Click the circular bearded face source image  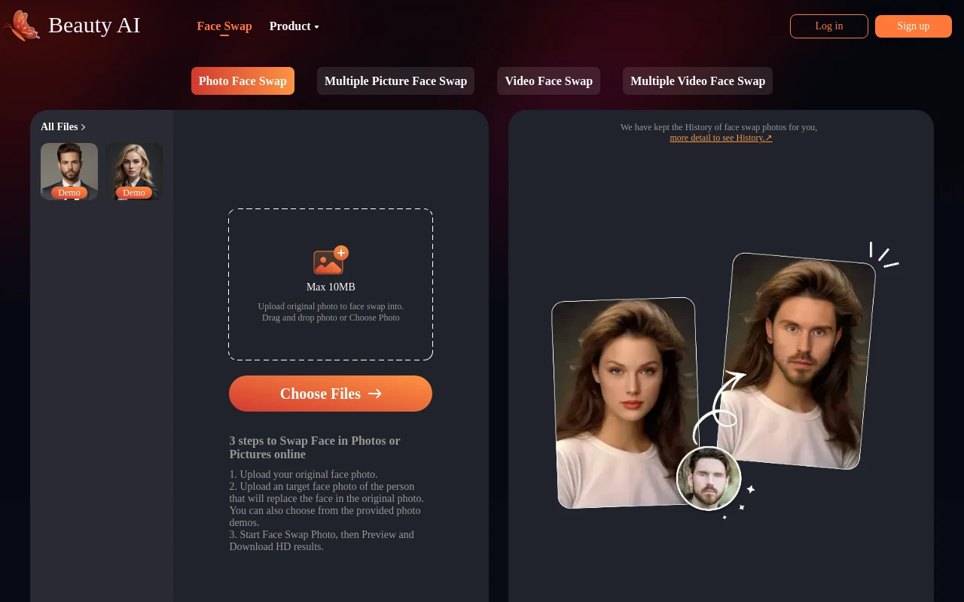click(709, 479)
